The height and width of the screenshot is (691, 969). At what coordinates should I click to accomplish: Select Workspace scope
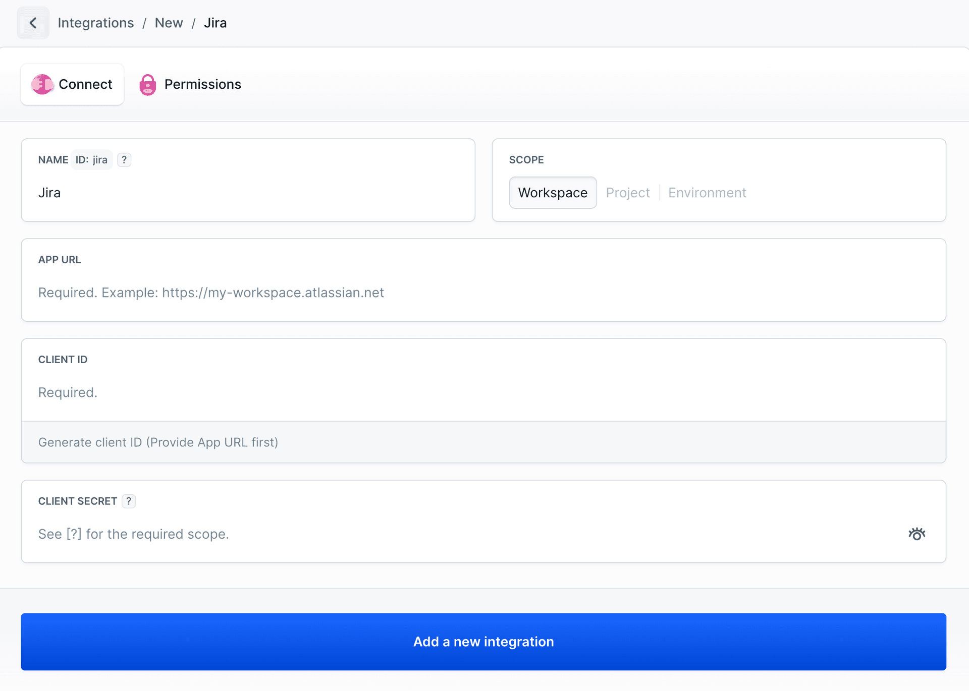552,193
